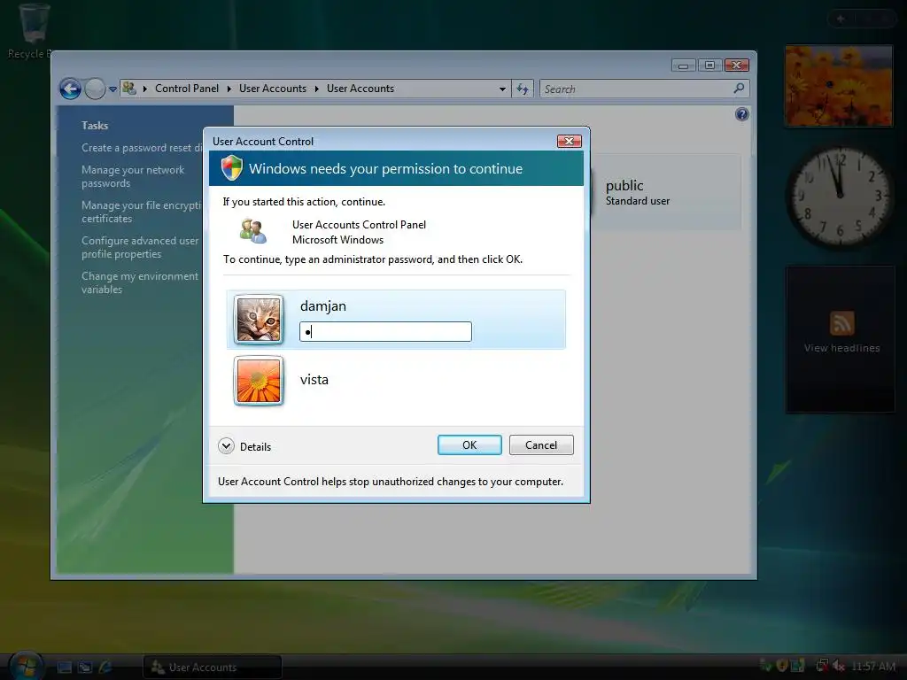907x680 pixels.
Task: Select the first User Accounts breadcrumb segment
Action: [x=273, y=89]
